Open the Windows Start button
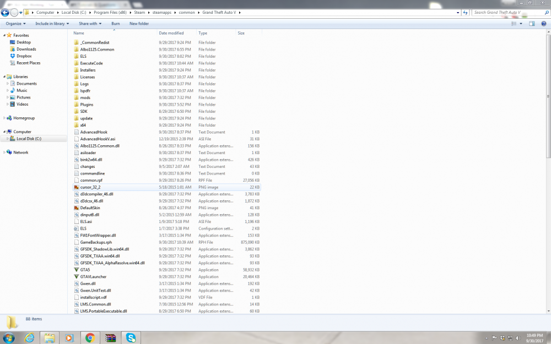Screen dimensions: 551x344 tap(8, 338)
